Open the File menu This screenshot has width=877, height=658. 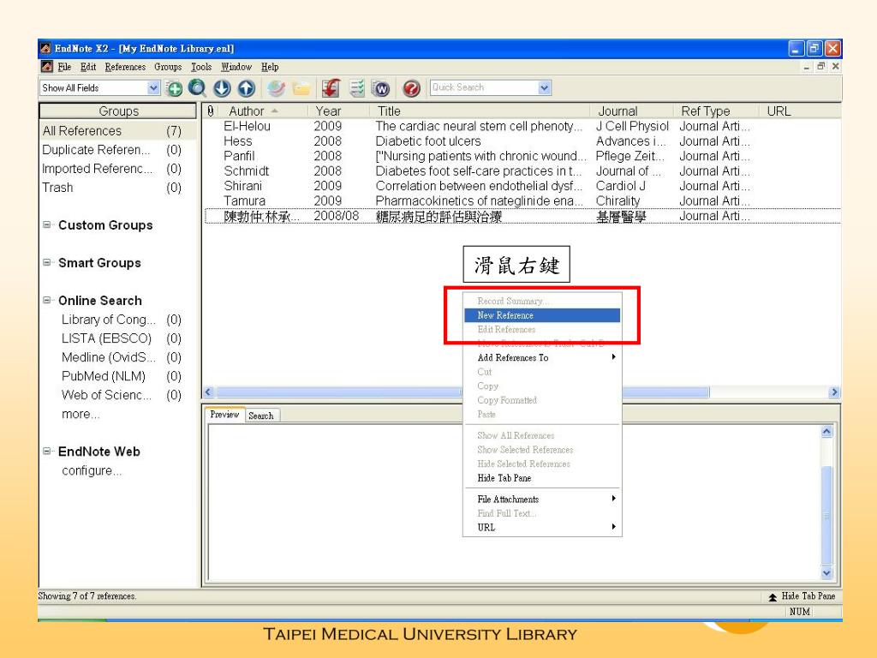click(x=64, y=67)
